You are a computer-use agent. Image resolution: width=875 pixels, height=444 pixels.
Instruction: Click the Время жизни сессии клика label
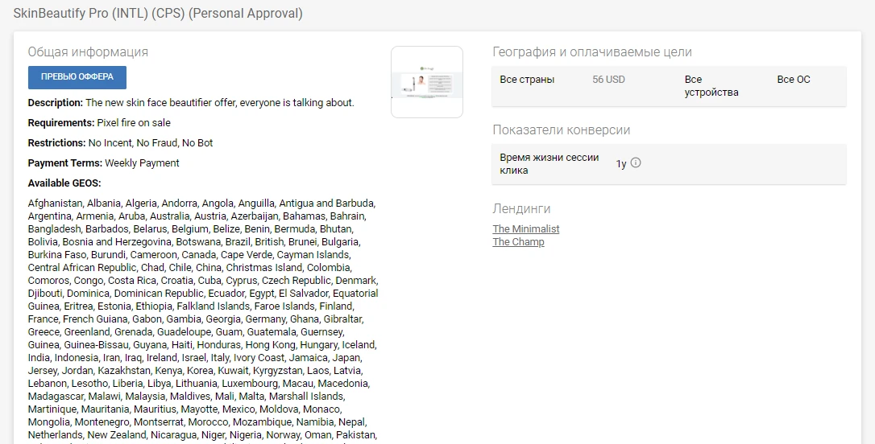[x=549, y=164]
